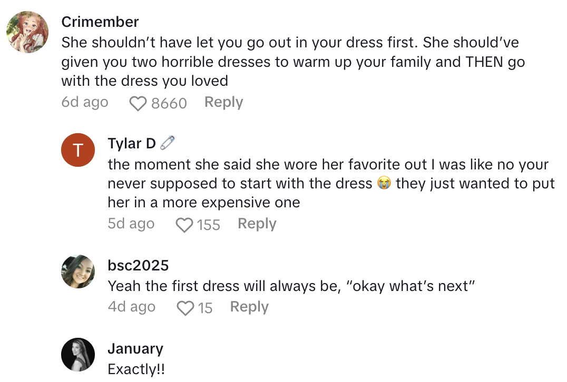Open the Tylar D username
Viewport: 567px width, 382px height.
(132, 144)
